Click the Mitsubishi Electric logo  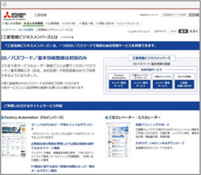tap(15, 16)
